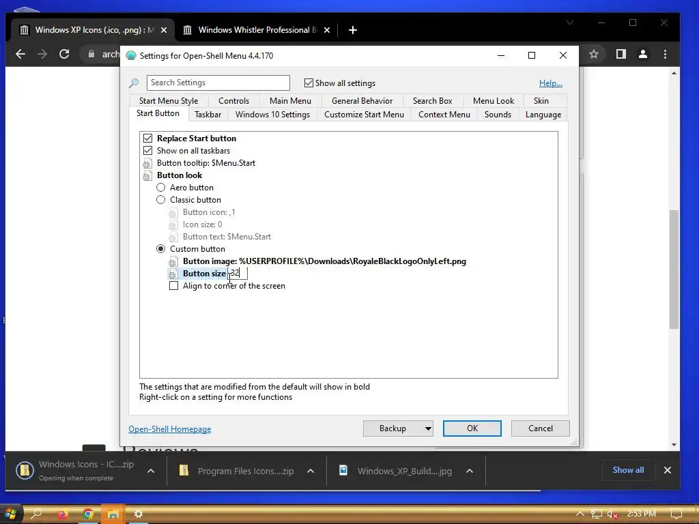Click the Windows Start button on taskbar
The image size is (699, 524).
pos(10,514)
